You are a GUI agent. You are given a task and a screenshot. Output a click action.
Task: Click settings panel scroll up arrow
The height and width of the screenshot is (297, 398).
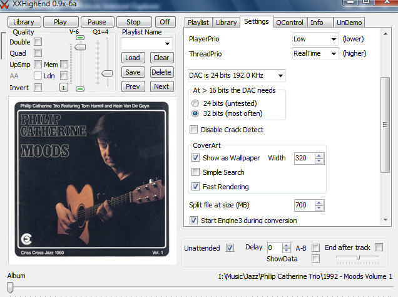pyautogui.click(x=385, y=34)
